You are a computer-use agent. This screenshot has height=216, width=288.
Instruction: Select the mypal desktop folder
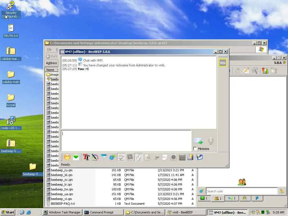point(11,100)
